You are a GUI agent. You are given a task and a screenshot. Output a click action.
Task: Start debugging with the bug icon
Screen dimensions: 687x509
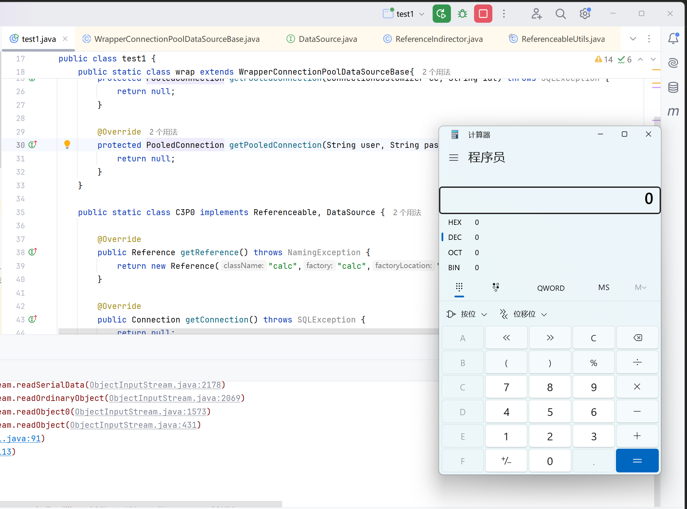[x=462, y=14]
